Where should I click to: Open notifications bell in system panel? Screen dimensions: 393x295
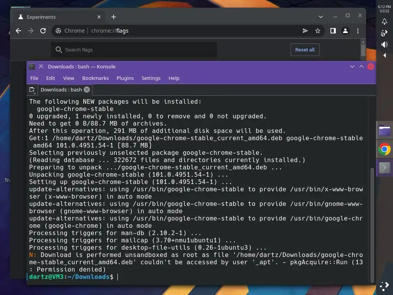point(385,22)
